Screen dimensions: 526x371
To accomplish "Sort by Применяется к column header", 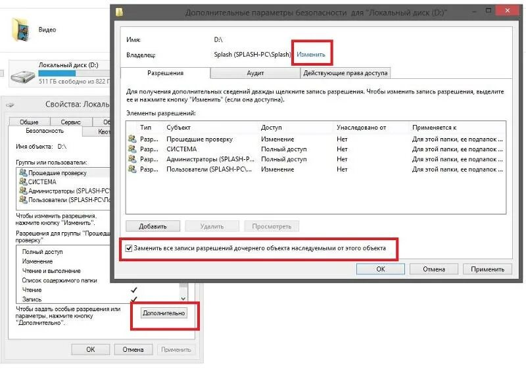I will 434,128.
